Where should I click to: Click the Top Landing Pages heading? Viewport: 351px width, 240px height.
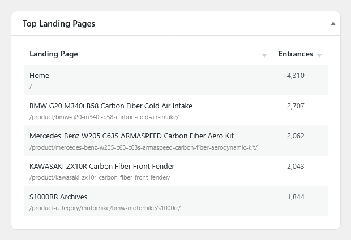pos(59,24)
